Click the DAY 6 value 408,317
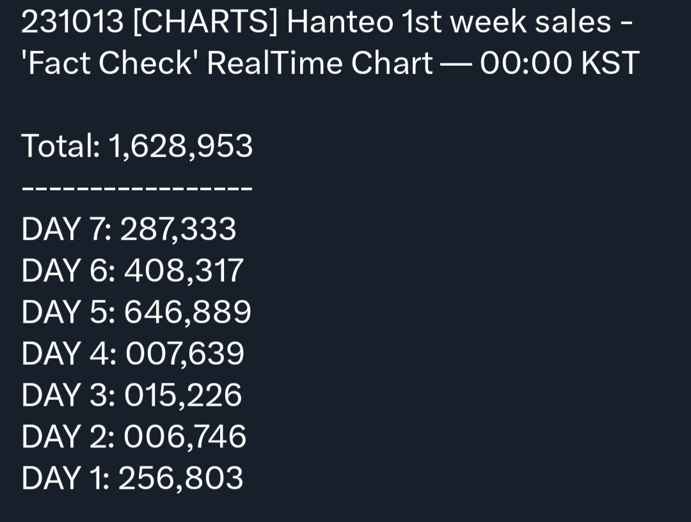 click(184, 270)
